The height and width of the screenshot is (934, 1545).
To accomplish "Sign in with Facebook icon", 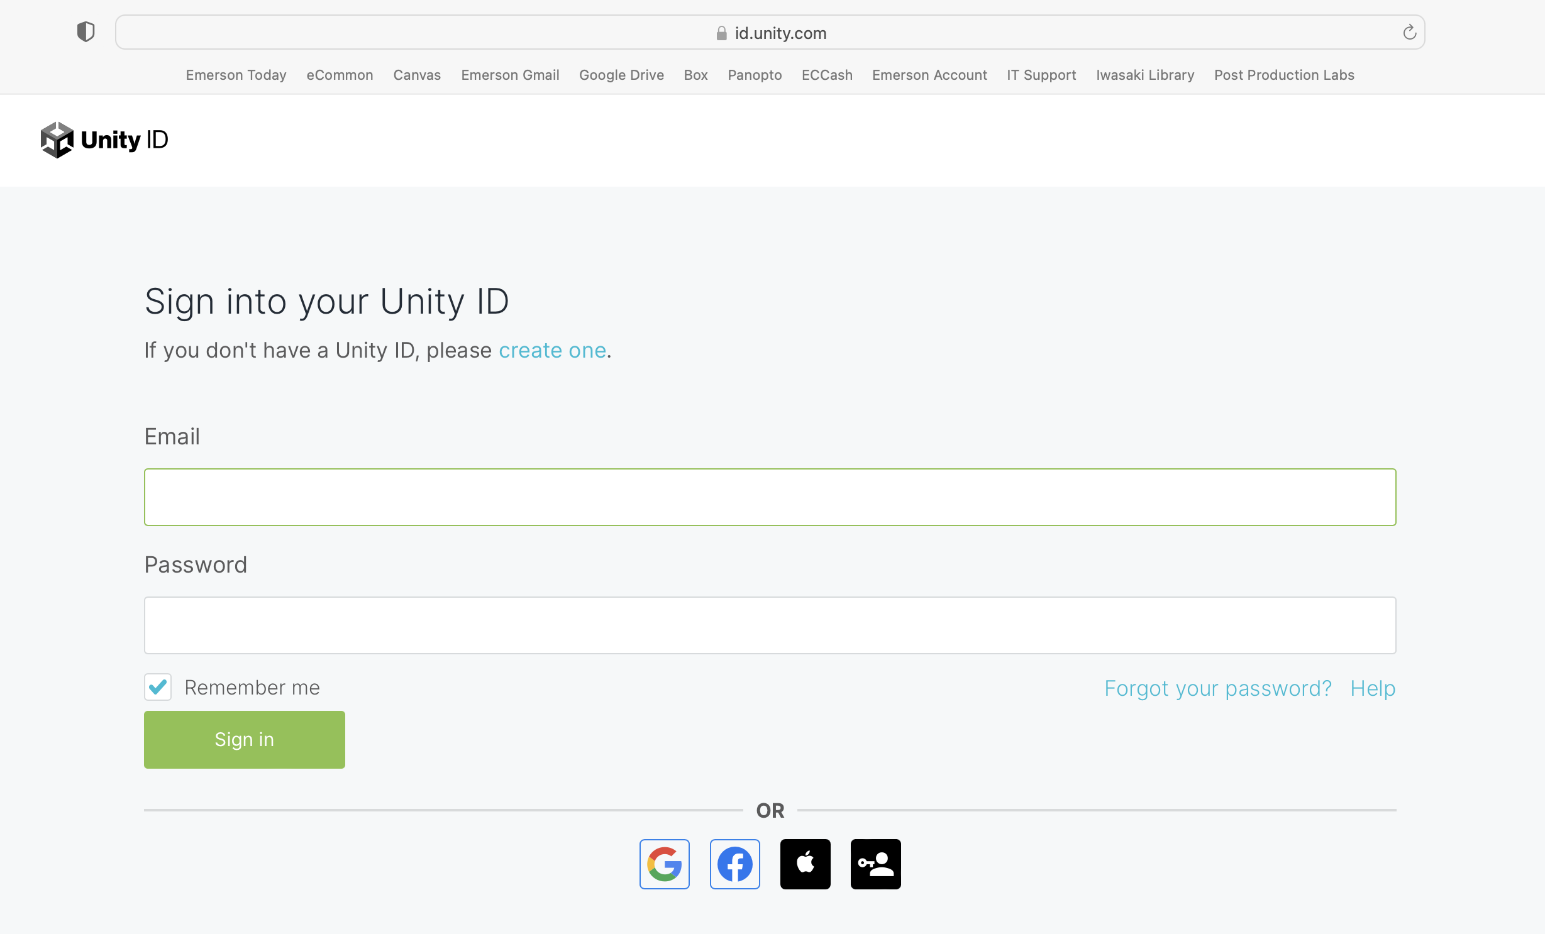I will tap(734, 864).
